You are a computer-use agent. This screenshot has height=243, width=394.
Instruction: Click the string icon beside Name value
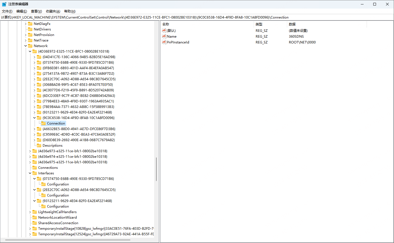164,36
